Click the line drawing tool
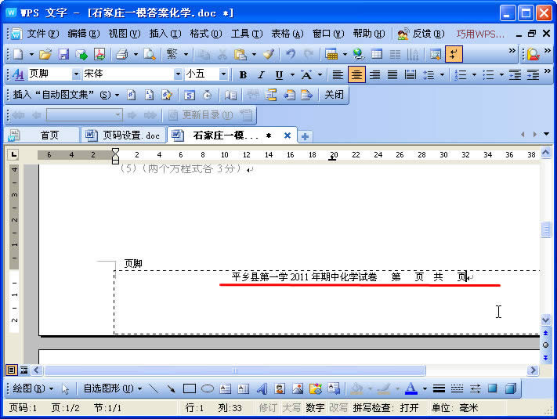This screenshot has height=419, width=557. tap(153, 388)
